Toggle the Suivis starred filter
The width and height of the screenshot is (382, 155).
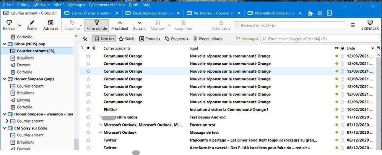pos(127,39)
